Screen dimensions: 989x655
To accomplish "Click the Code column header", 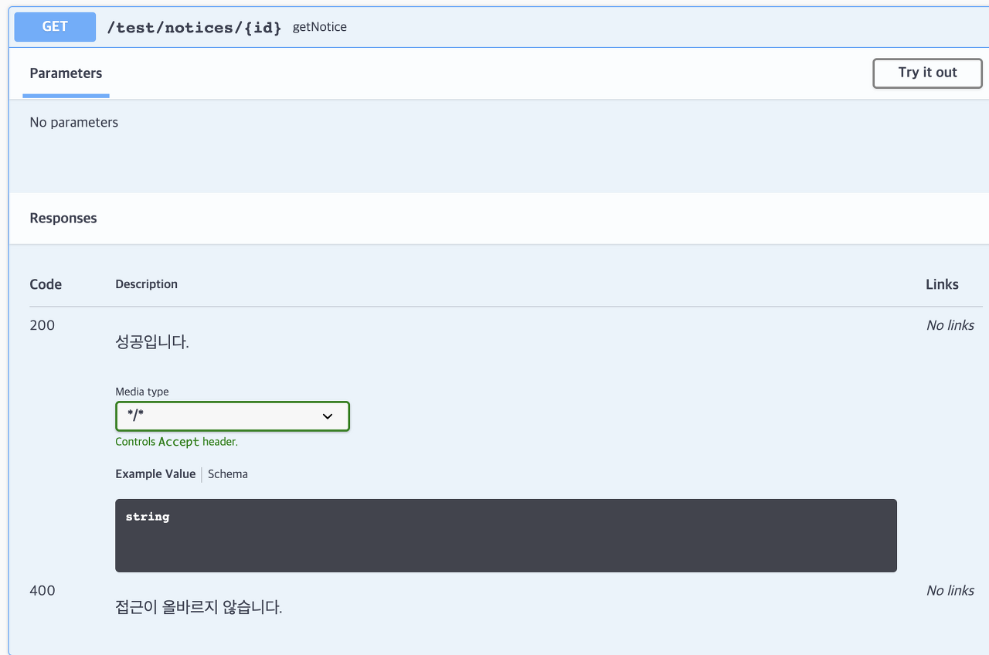I will tap(46, 284).
